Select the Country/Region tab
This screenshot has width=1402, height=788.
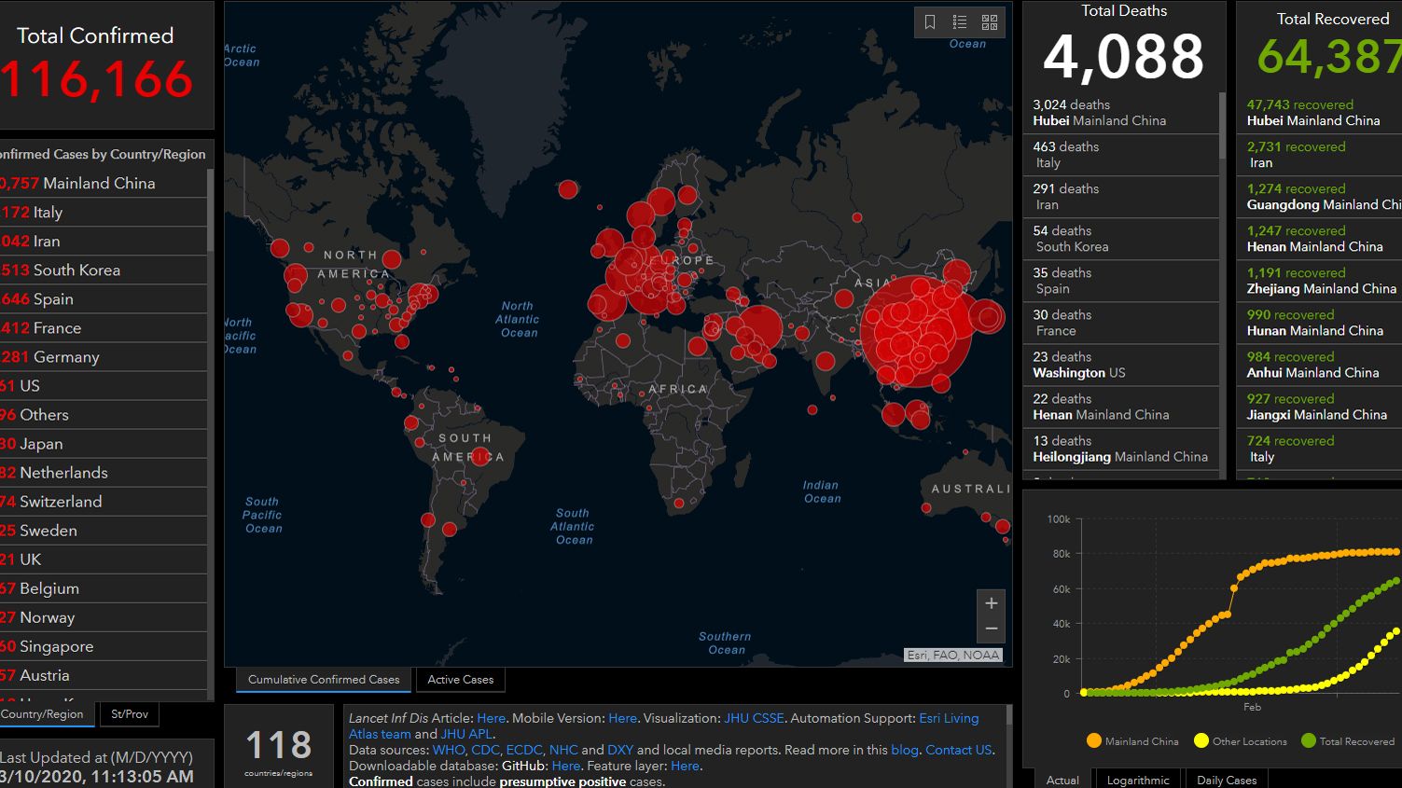tap(42, 713)
